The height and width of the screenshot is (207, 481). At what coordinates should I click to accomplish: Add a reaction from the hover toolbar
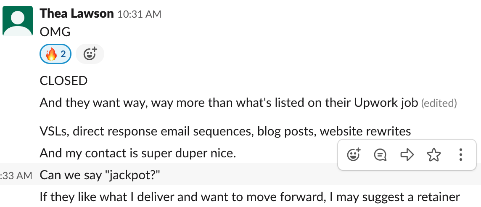coord(354,154)
